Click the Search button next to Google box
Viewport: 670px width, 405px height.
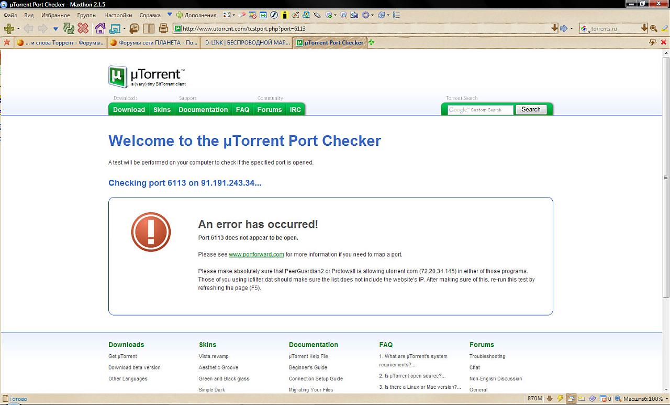click(531, 109)
